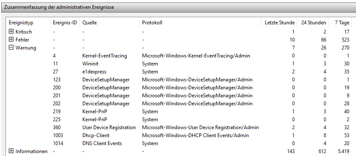The image size is (356, 156).
Task: Click the Quelle column header
Action: pos(109,23)
